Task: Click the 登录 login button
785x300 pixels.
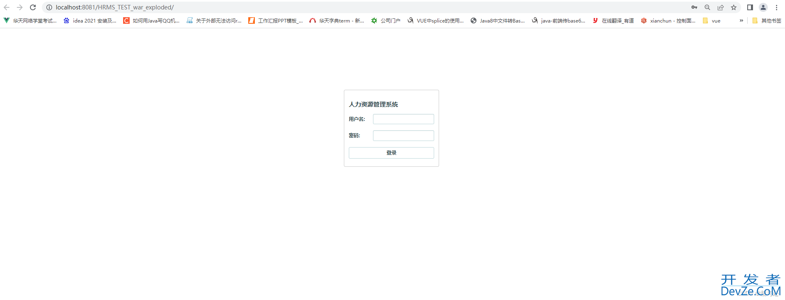Action: point(391,153)
